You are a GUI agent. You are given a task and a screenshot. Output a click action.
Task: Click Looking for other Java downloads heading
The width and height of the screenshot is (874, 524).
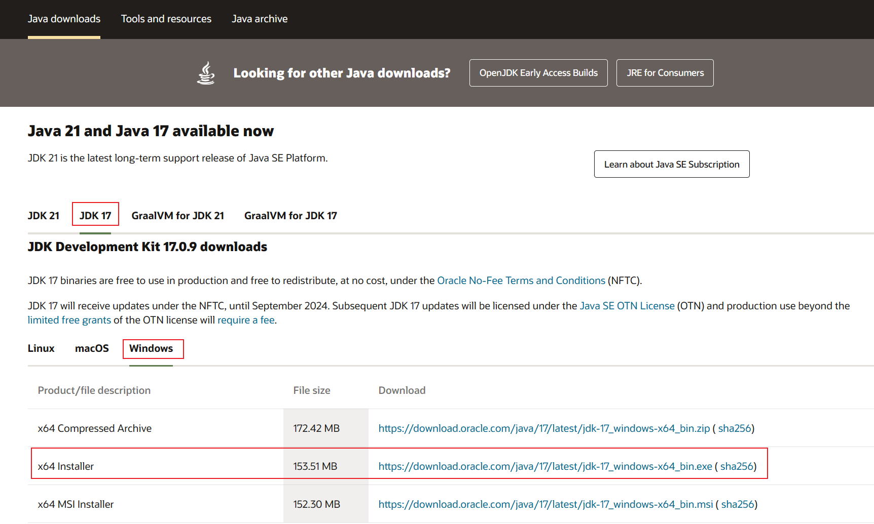coord(342,73)
